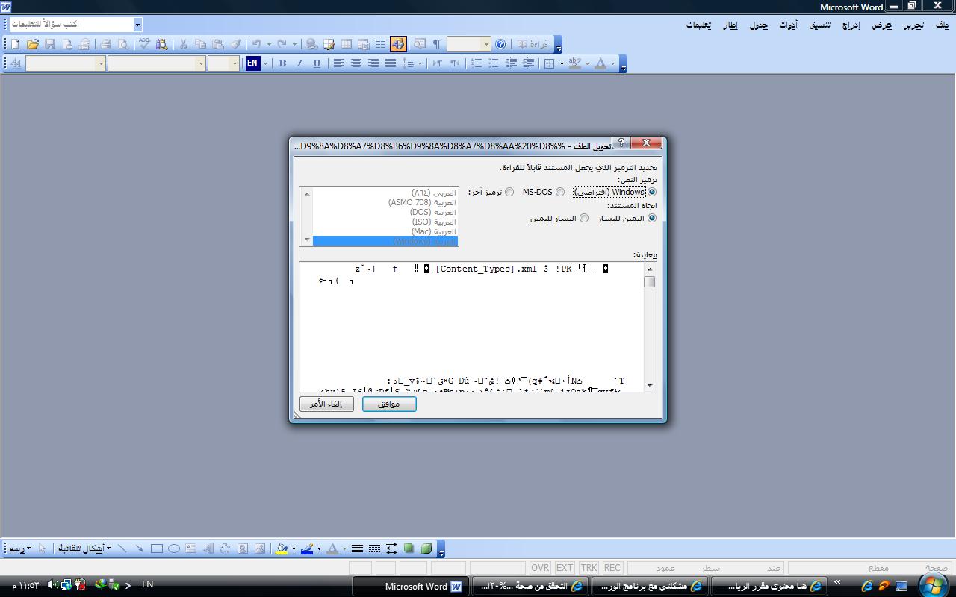Image resolution: width=956 pixels, height=597 pixels.
Task: Click the Copy icon
Action: coord(200,44)
